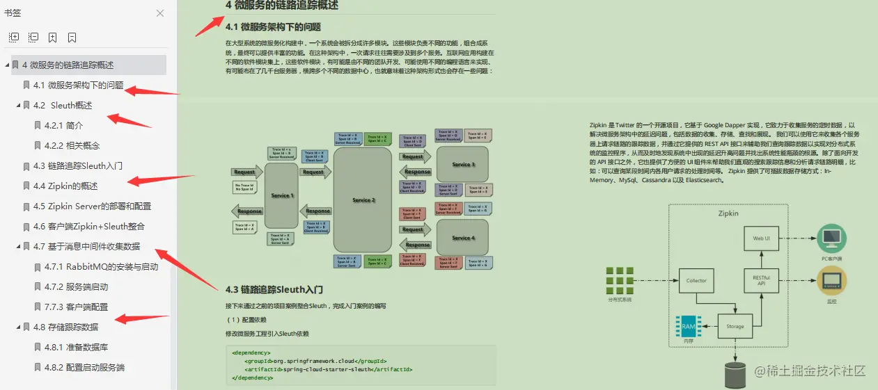Screen dimensions: 878x390
Task: Collapse the 4.2 Sleuth概述 tree arrow
Action: pyautogui.click(x=19, y=106)
